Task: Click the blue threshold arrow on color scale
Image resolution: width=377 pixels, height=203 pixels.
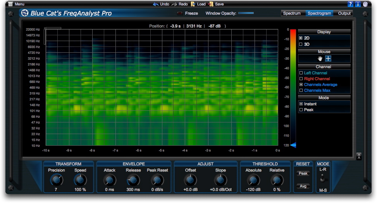Action: point(293,145)
